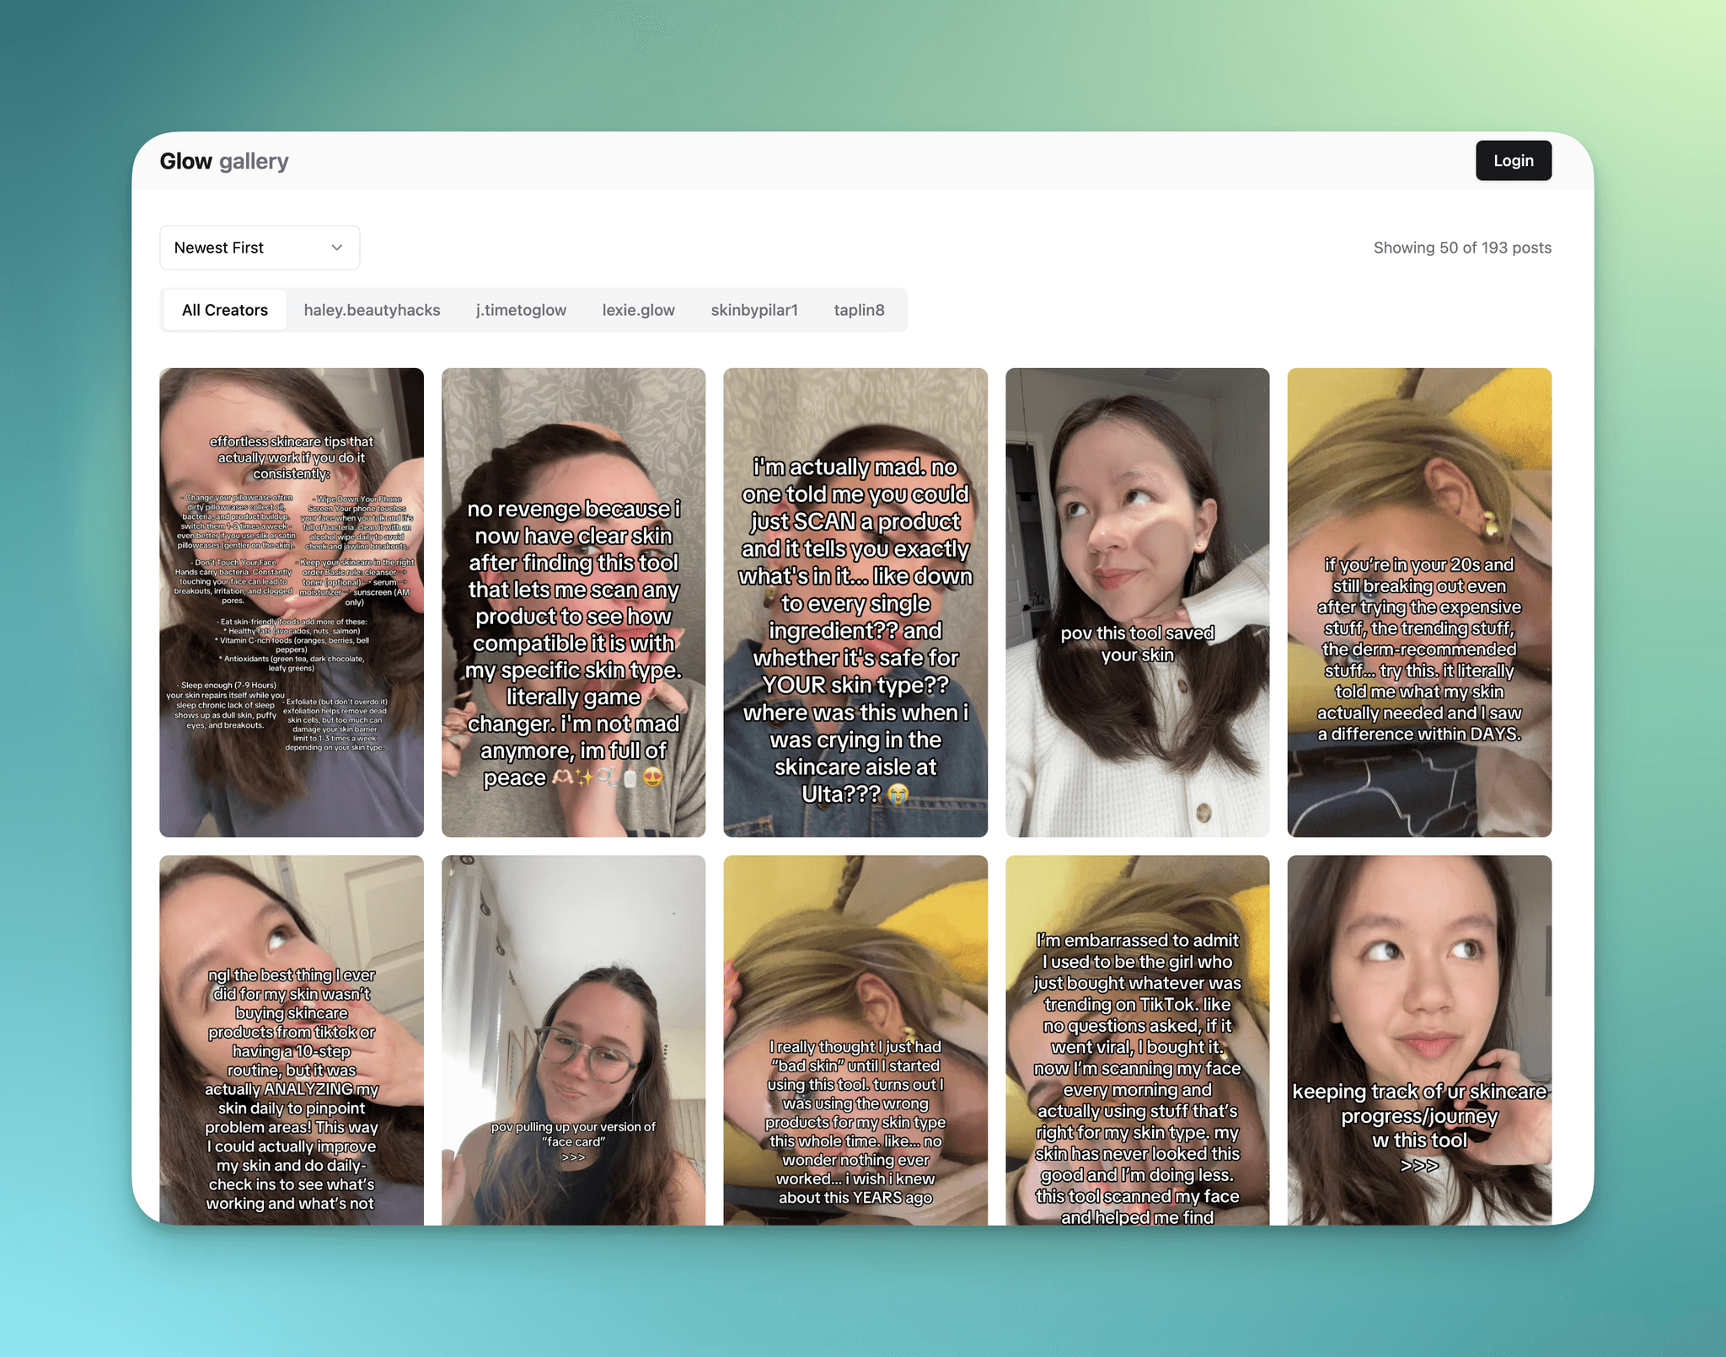Open the 'face card' pov post
1726x1357 pixels.
pyautogui.click(x=573, y=1040)
